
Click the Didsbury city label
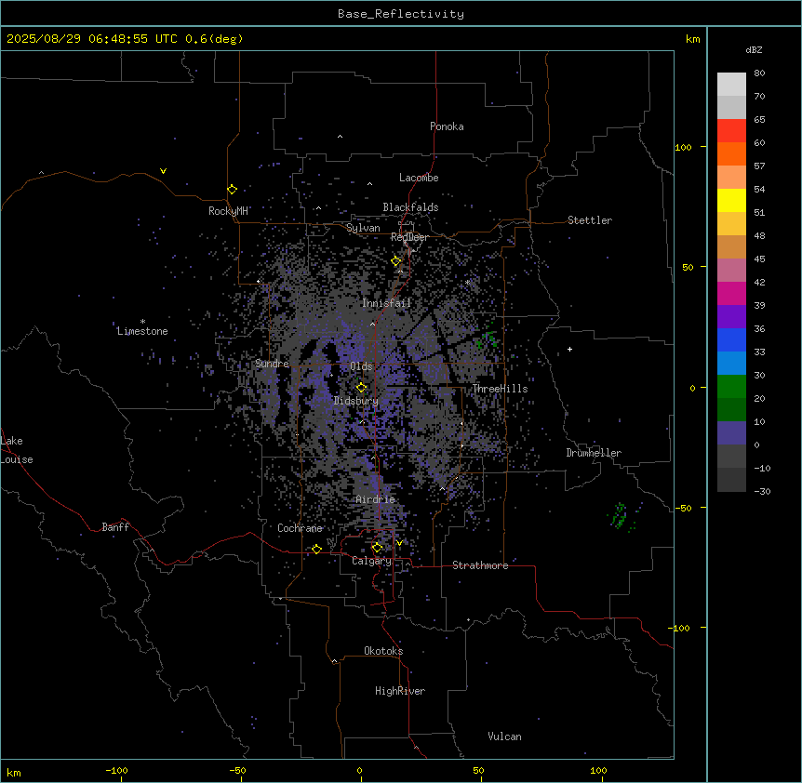tap(356, 401)
